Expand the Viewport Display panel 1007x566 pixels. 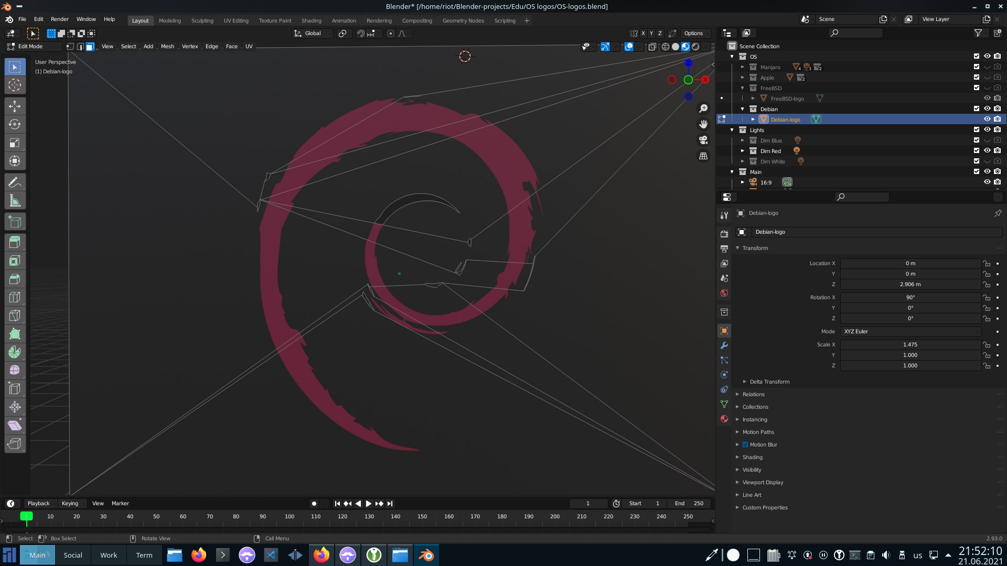click(763, 483)
